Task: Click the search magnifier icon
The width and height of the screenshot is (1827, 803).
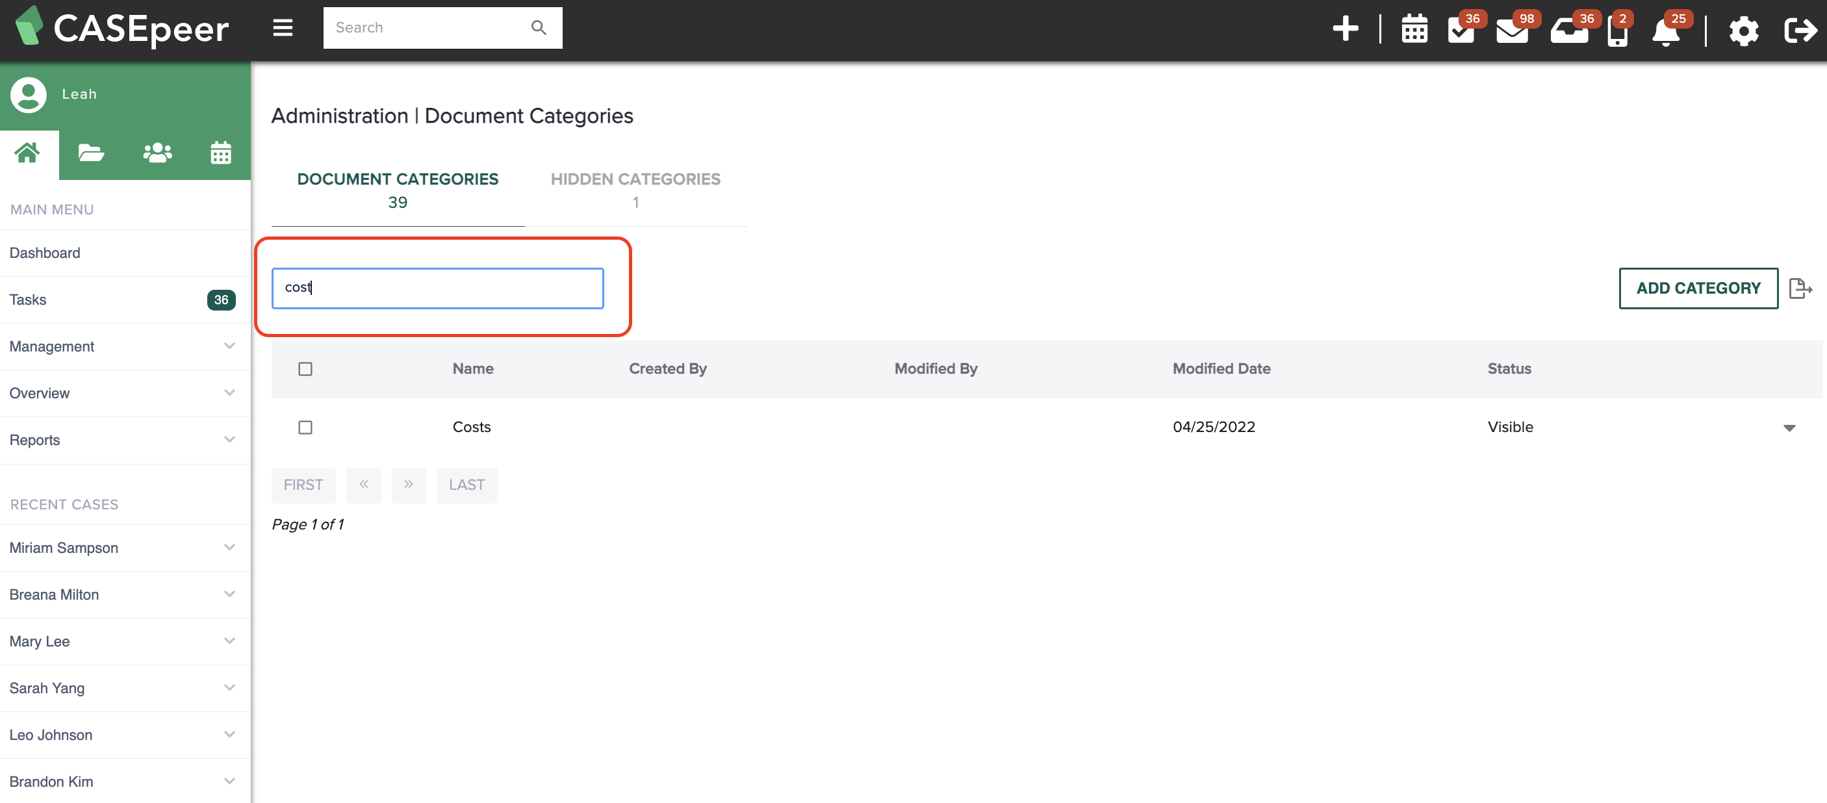Action: pos(539,28)
